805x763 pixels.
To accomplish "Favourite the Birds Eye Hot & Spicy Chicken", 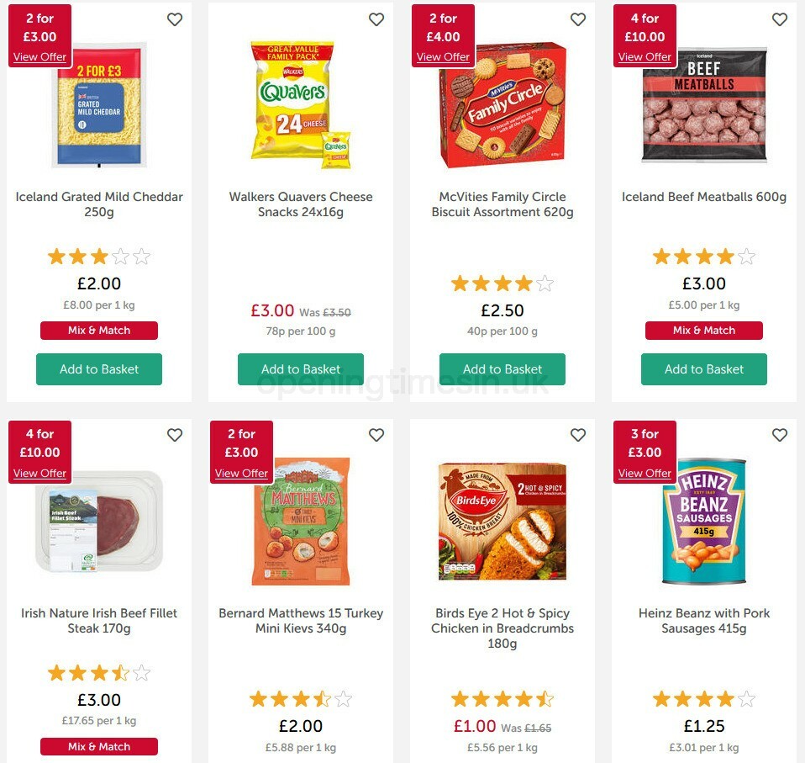I will tap(578, 435).
